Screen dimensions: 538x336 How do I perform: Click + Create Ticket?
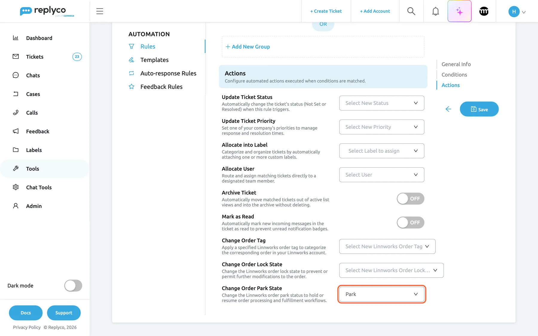[x=326, y=11]
